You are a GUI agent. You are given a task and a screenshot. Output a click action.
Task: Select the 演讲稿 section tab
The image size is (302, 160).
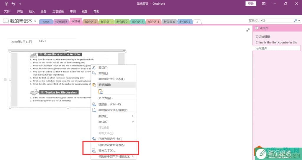click(x=76, y=21)
